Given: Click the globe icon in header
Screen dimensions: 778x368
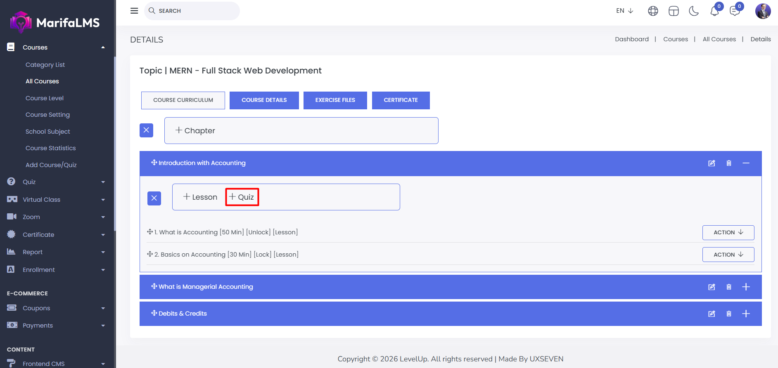Looking at the screenshot, I should (653, 11).
